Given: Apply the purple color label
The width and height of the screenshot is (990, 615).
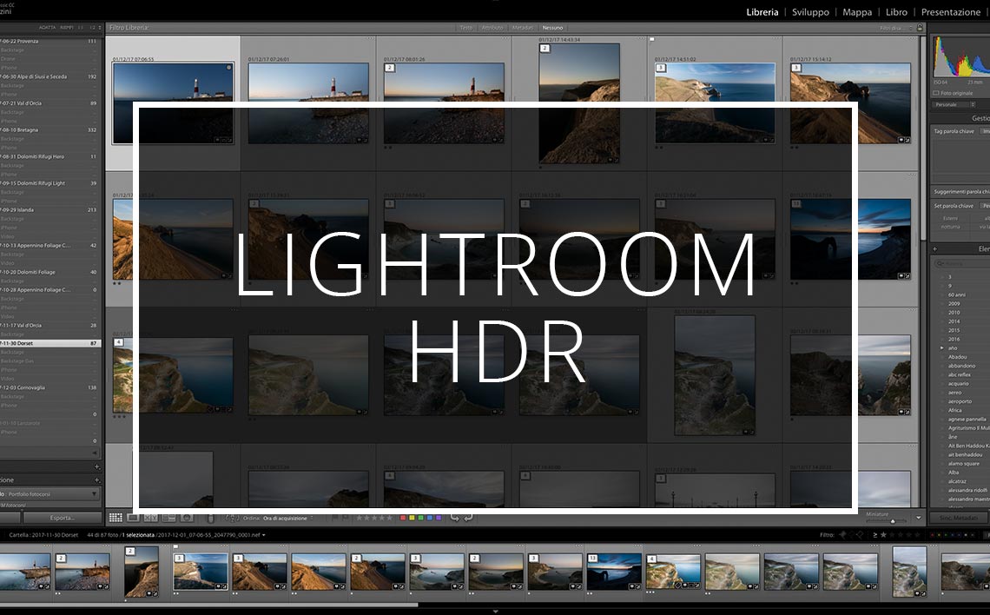Looking at the screenshot, I should 439,518.
